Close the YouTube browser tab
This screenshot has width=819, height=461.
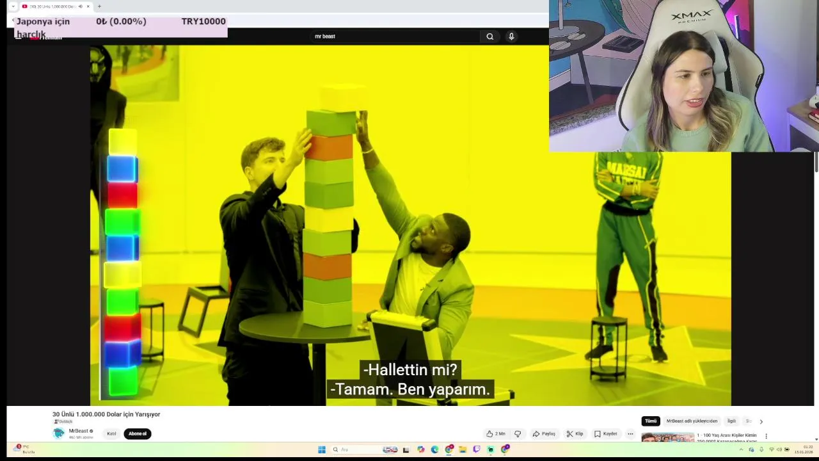[88, 6]
